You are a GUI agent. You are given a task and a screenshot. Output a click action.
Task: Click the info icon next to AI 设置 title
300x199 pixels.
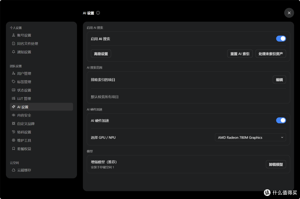point(98,13)
